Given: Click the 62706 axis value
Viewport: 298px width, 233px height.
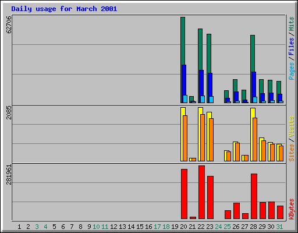Looking at the screenshot, I should pos(9,24).
